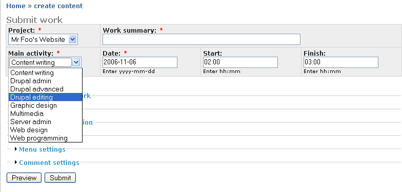Image resolution: width=402 pixels, height=192 pixels.
Task: Click the Preview button
Action: [24, 178]
